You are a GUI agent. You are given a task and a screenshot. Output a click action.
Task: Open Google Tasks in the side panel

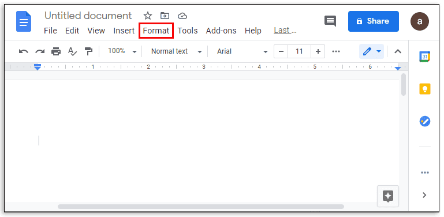click(425, 121)
